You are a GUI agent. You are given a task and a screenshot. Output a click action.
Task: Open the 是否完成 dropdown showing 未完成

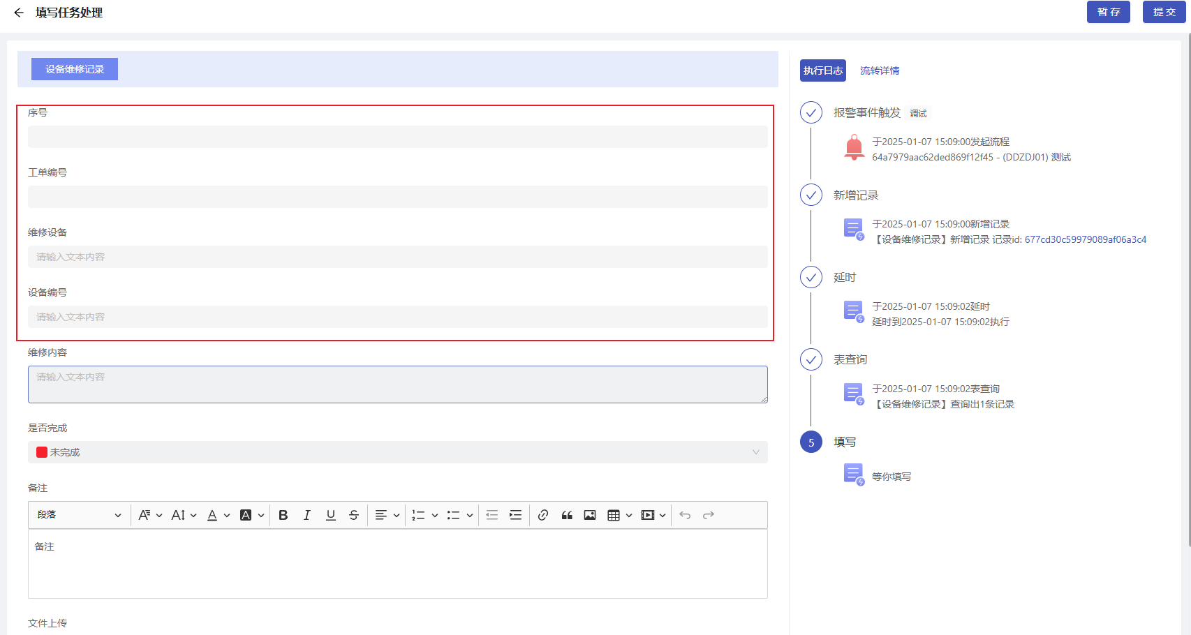(398, 452)
